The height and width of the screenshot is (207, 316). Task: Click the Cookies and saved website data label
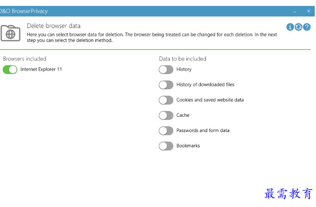pyautogui.click(x=210, y=100)
